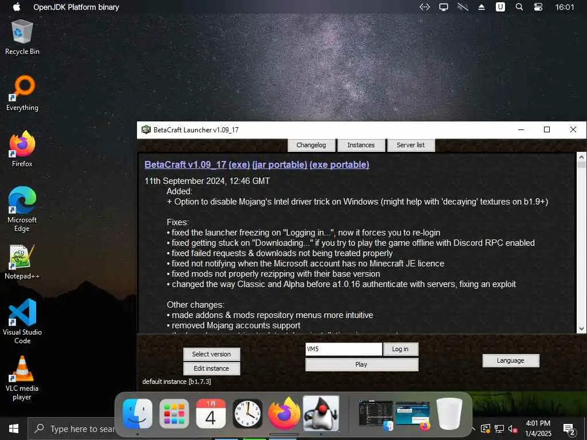Click the Play button
Image resolution: width=587 pixels, height=440 pixels.
tap(361, 364)
